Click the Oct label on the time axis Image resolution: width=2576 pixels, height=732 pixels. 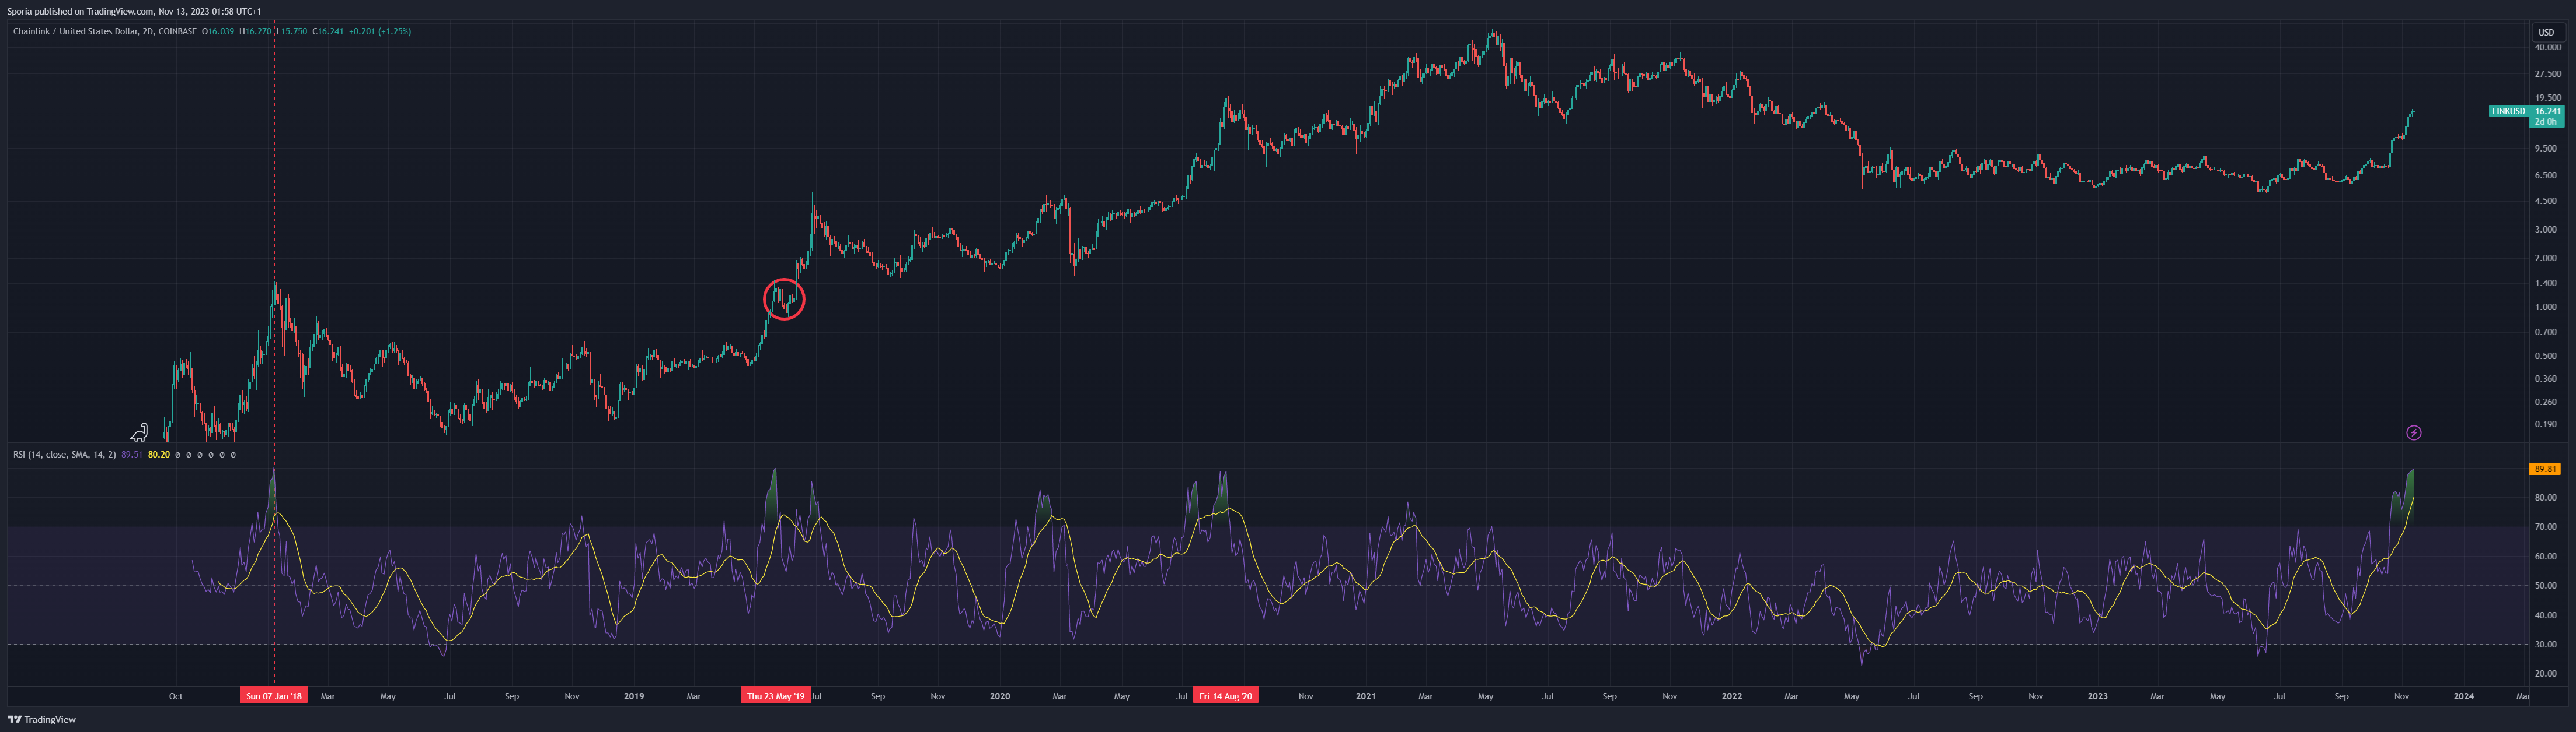[176, 696]
